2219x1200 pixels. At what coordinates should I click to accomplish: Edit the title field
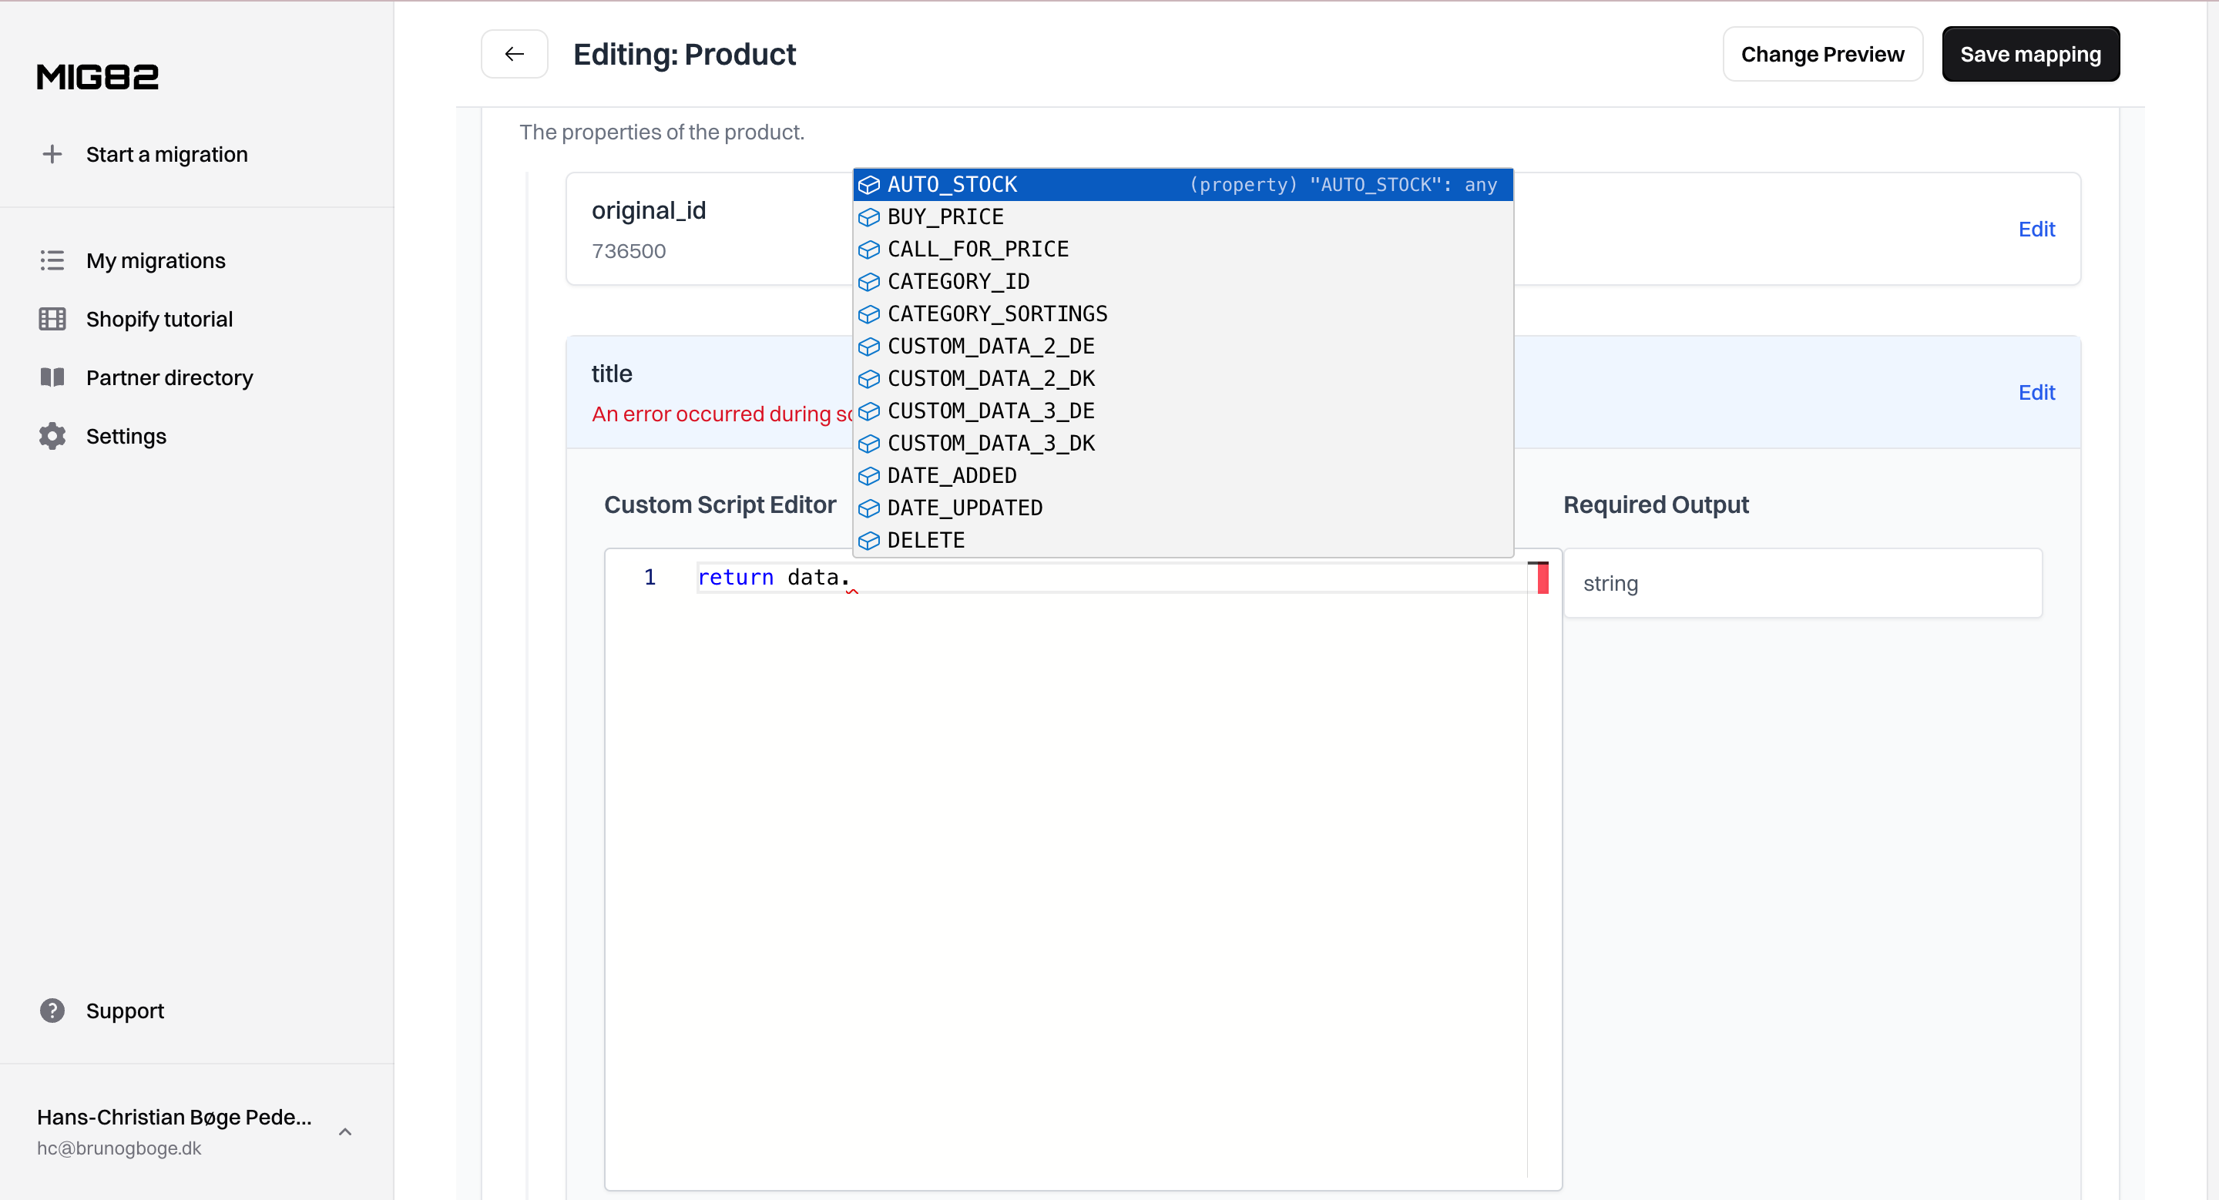[x=2036, y=393]
